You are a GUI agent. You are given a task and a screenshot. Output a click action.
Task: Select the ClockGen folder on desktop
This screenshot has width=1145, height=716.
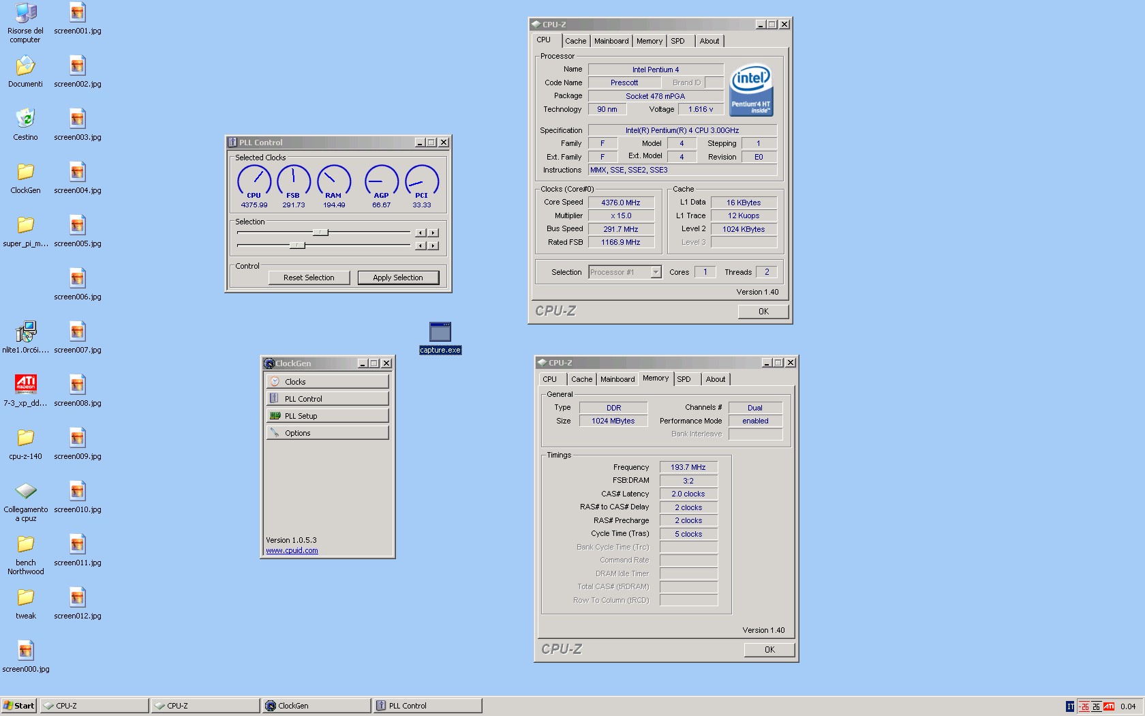click(x=25, y=171)
